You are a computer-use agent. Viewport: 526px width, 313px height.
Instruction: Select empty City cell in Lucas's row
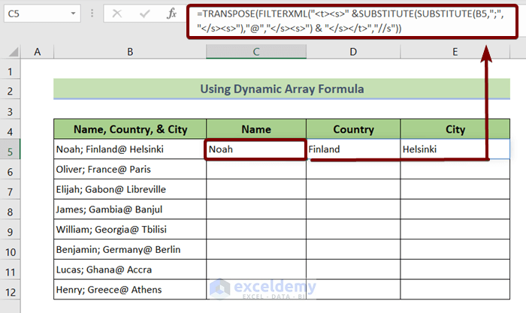[x=455, y=269]
